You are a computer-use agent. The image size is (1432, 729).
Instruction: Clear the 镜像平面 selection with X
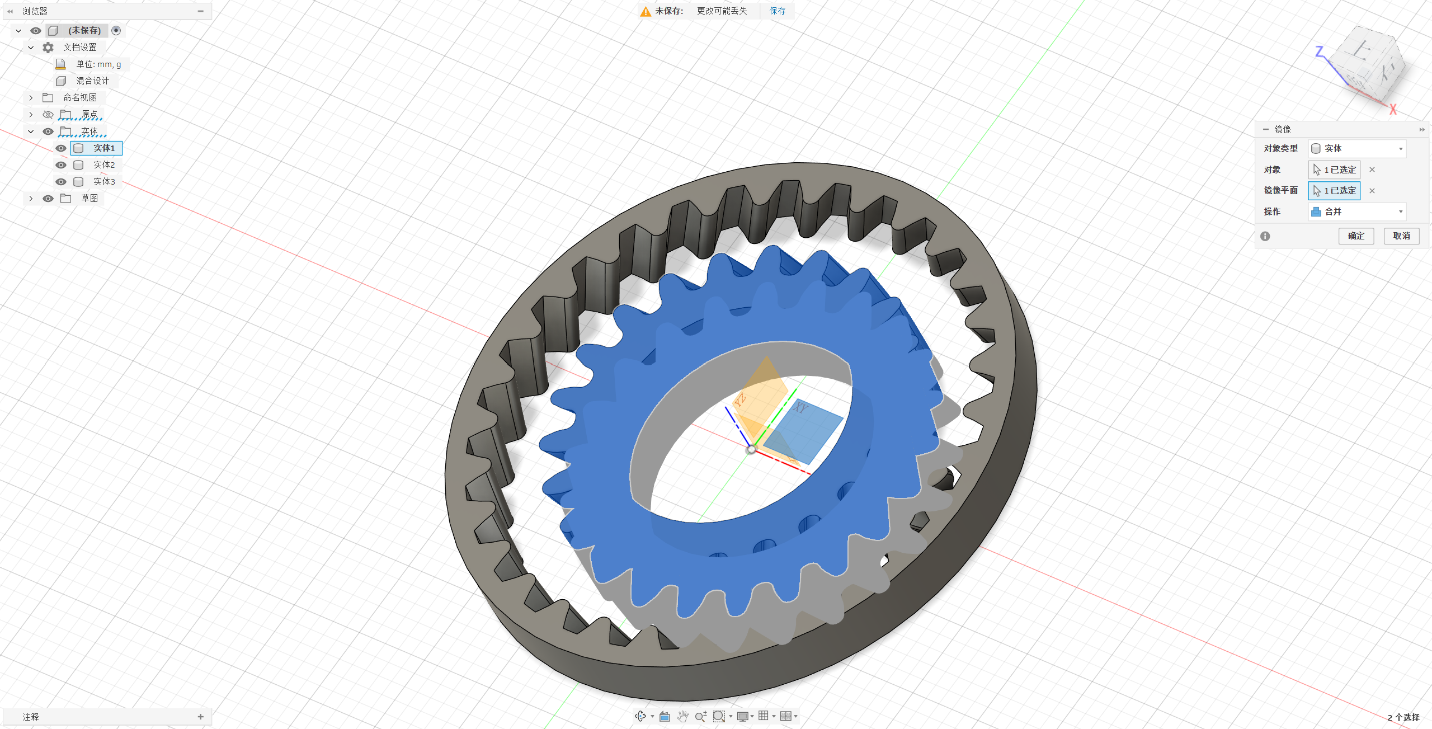1372,191
